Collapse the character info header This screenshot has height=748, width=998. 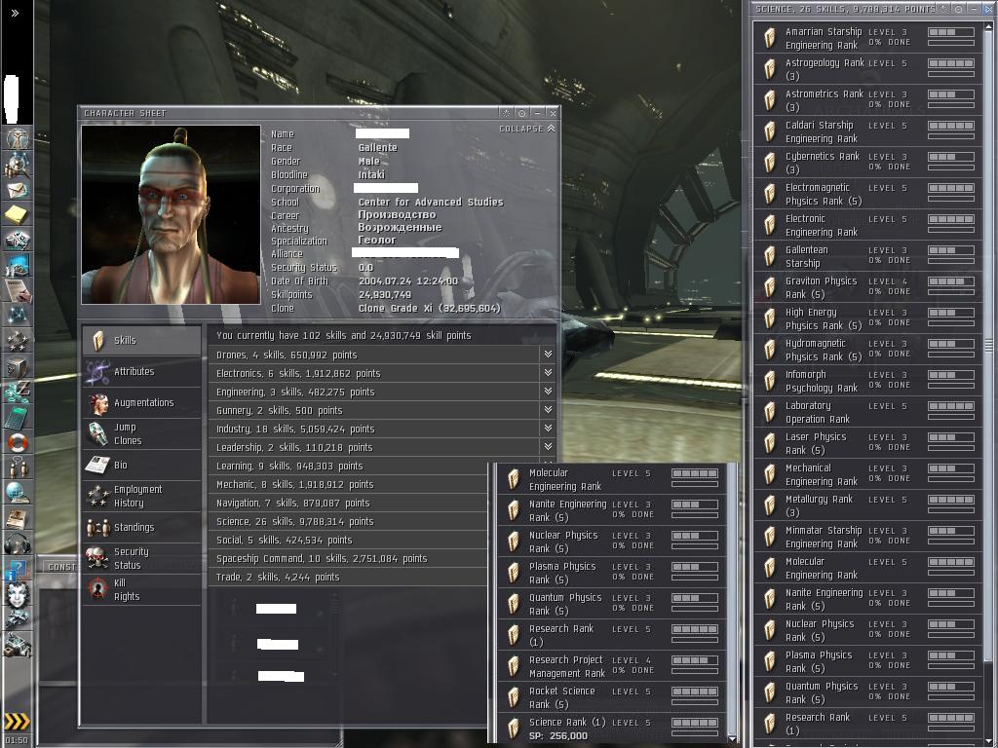(x=527, y=129)
